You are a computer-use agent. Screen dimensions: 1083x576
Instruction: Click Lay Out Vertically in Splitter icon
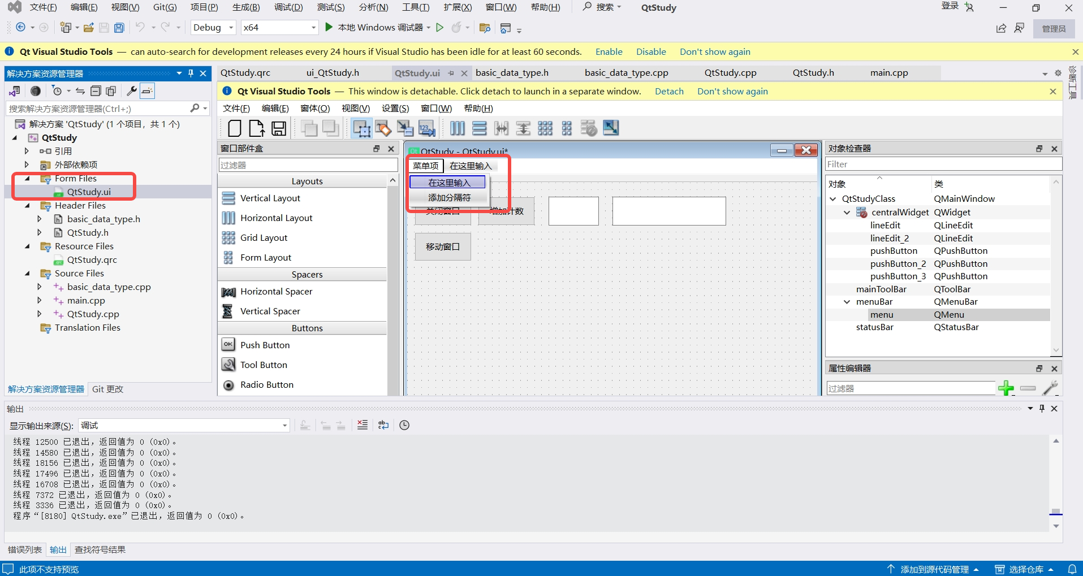(524, 128)
